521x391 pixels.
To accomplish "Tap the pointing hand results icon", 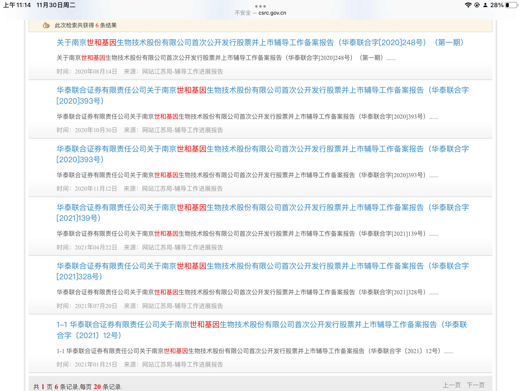I will click(x=46, y=25).
